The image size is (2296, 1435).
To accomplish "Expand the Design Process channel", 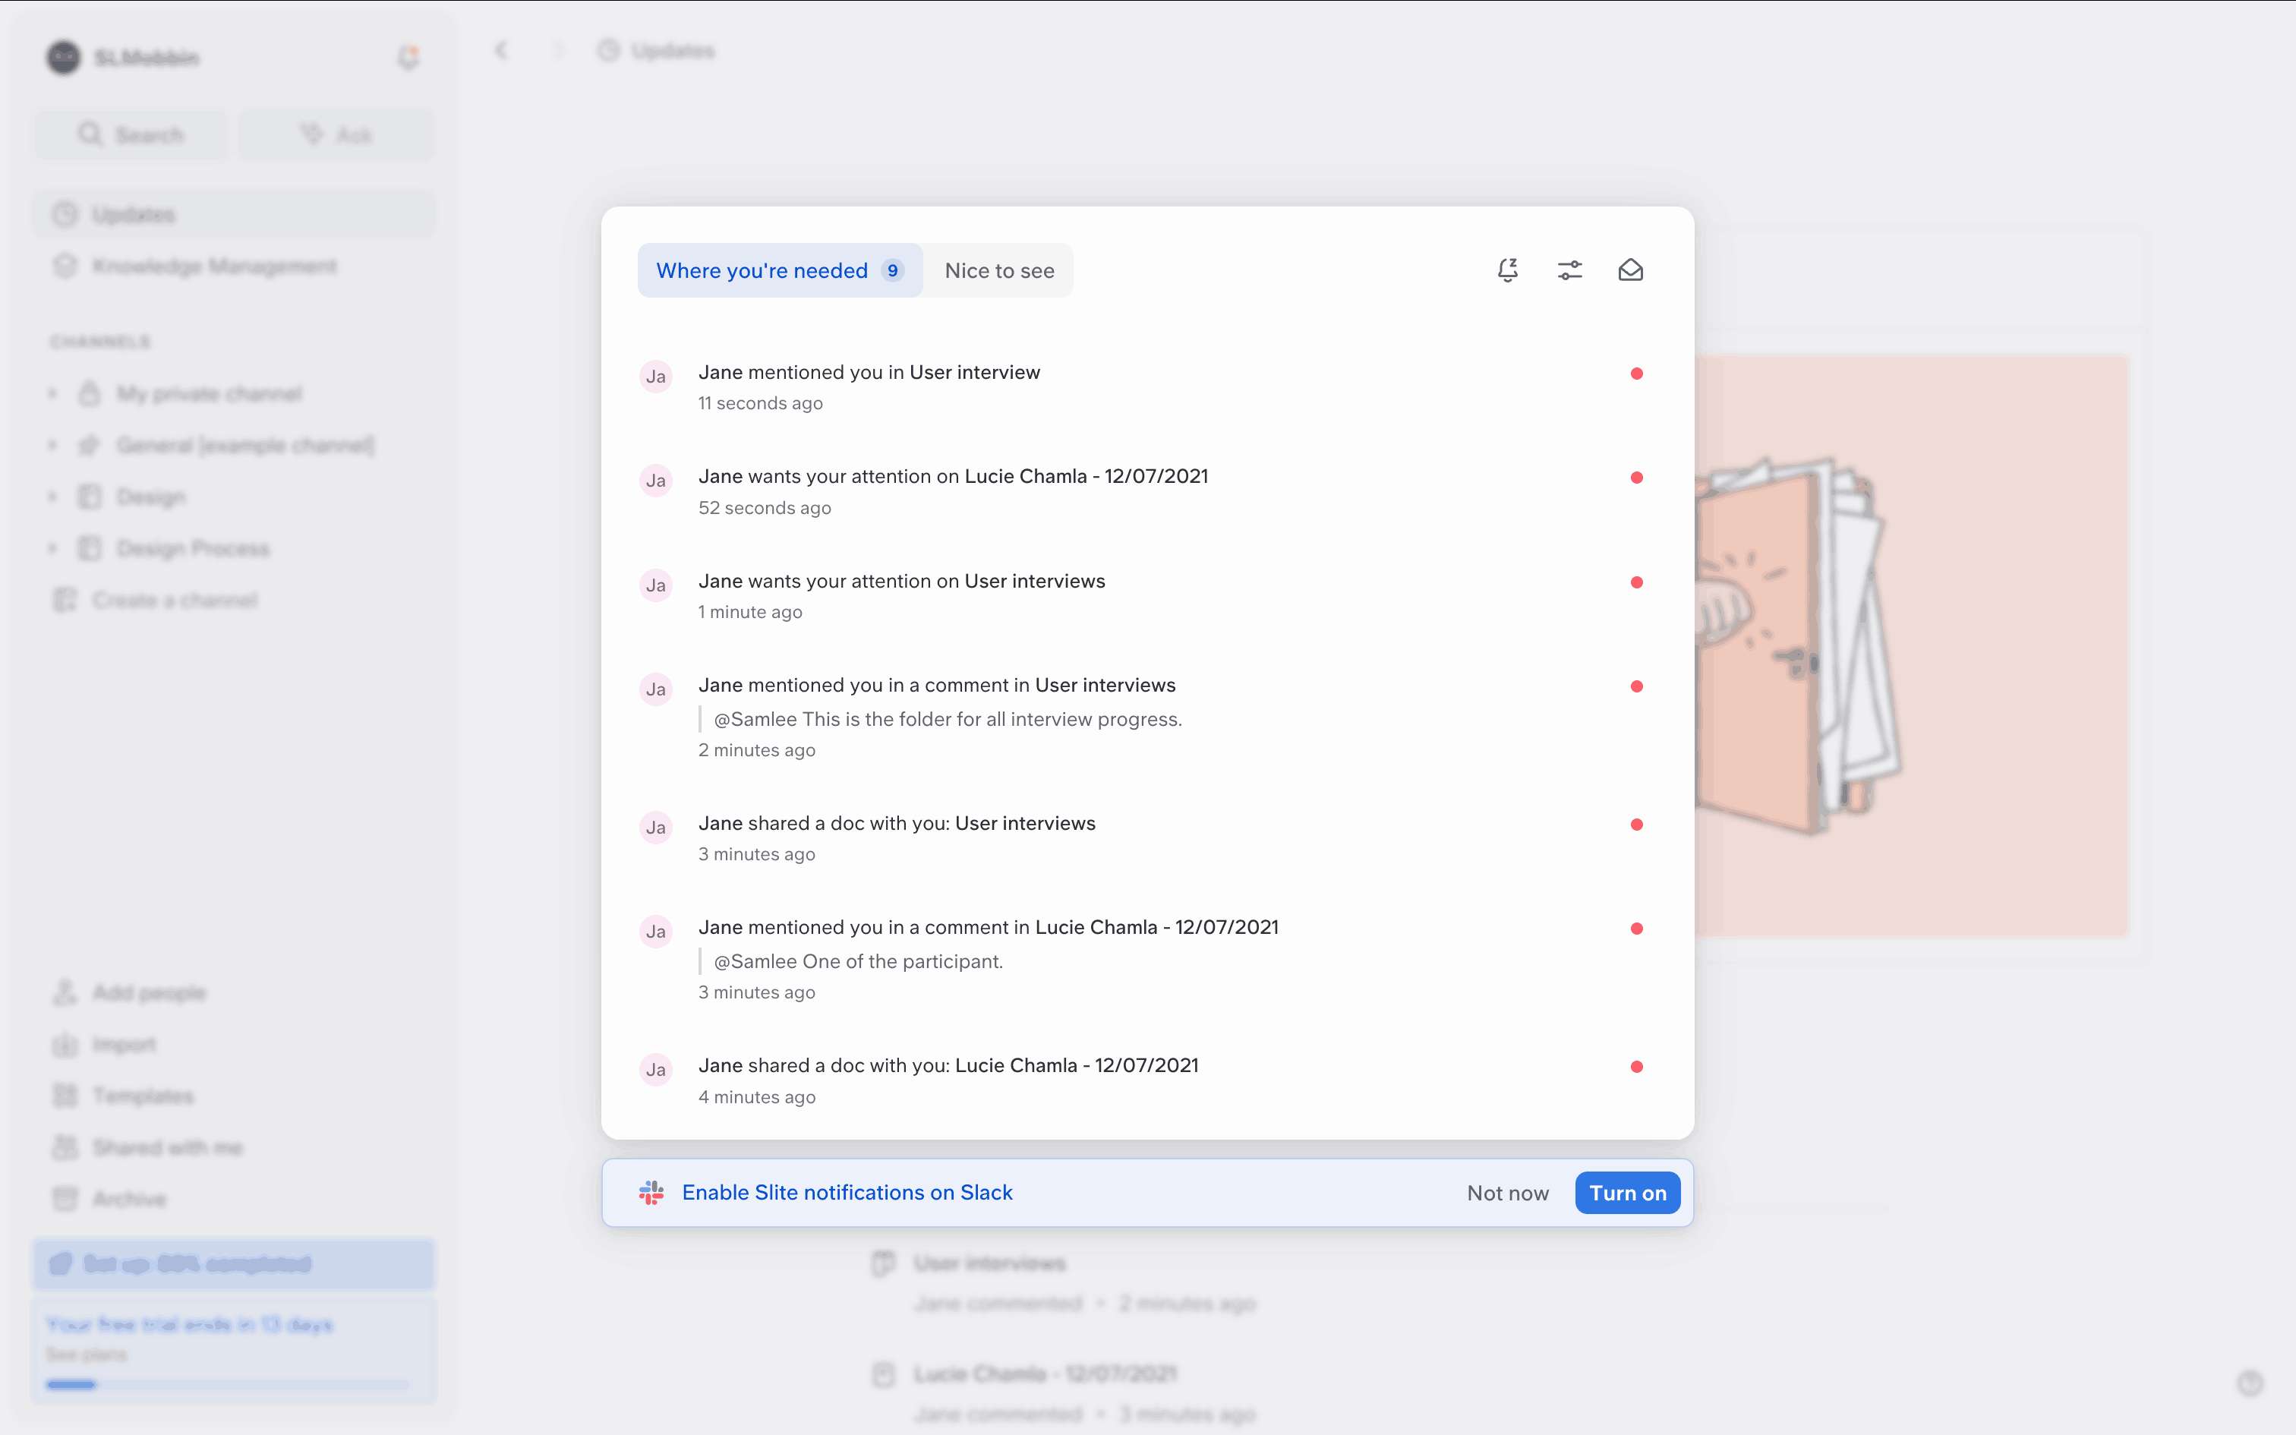I will (53, 547).
